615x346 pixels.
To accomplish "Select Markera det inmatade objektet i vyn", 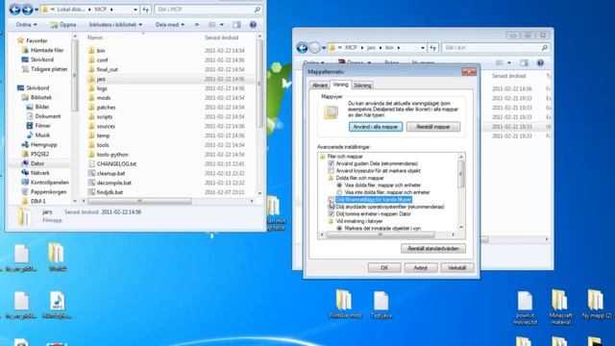I will pyautogui.click(x=339, y=229).
